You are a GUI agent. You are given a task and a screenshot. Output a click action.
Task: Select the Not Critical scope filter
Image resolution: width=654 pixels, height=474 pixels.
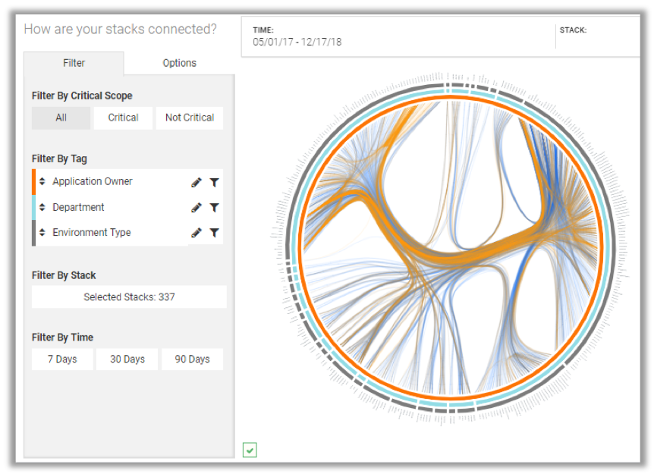[x=190, y=118]
